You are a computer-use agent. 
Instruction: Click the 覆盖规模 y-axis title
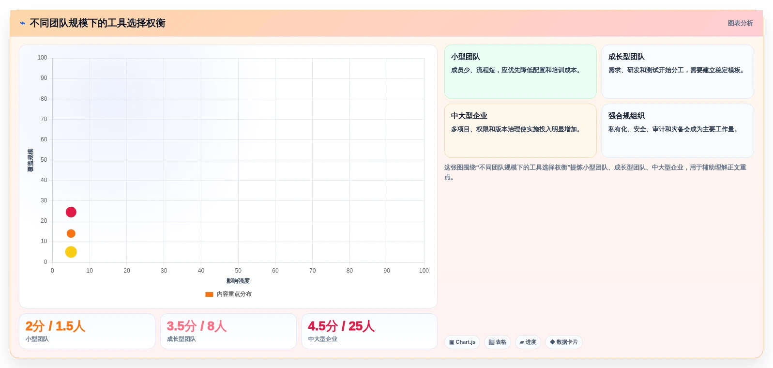30,160
